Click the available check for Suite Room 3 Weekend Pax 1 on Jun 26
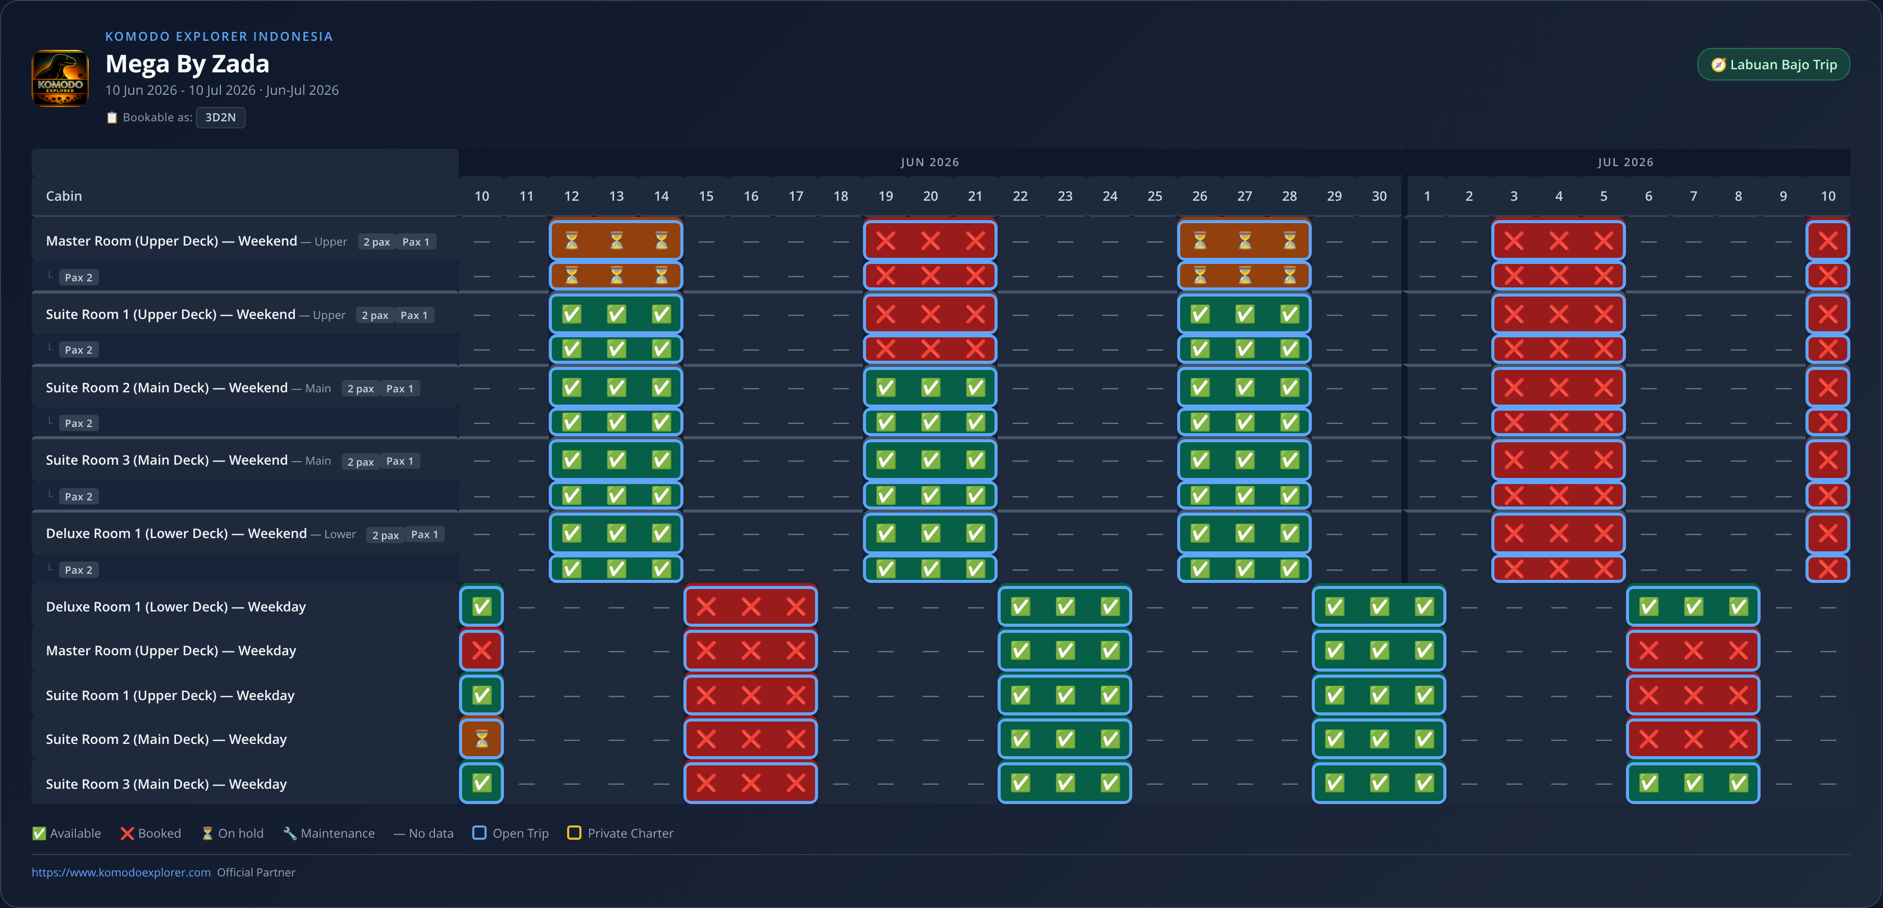Viewport: 1883px width, 908px height. coord(1200,460)
